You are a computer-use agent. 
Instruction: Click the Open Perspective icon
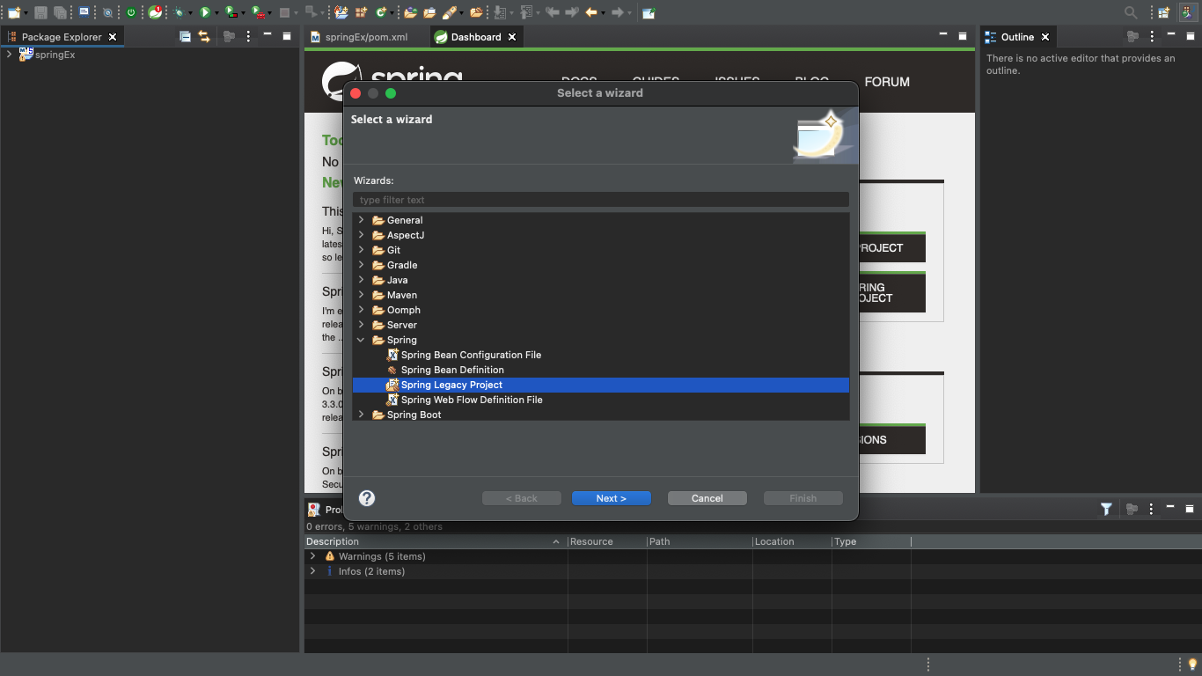(x=1164, y=12)
